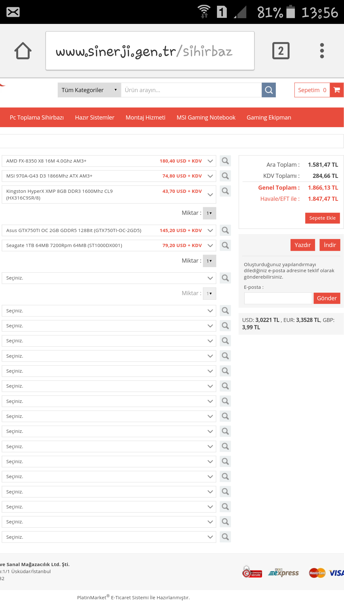The image size is (344, 612).
Task: Click the Yazdır button
Action: 303,245
